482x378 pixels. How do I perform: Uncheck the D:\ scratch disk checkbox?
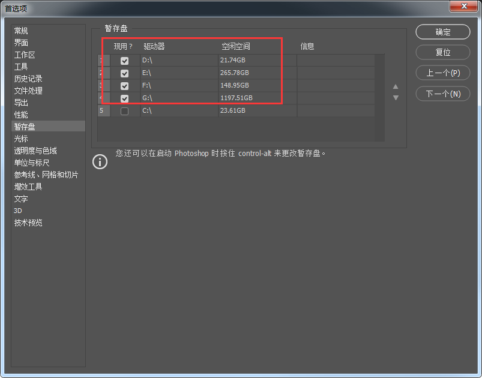click(x=124, y=61)
